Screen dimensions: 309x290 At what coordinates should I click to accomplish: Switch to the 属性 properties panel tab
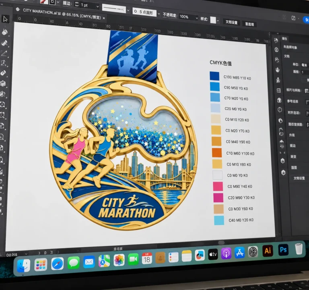point(284,39)
